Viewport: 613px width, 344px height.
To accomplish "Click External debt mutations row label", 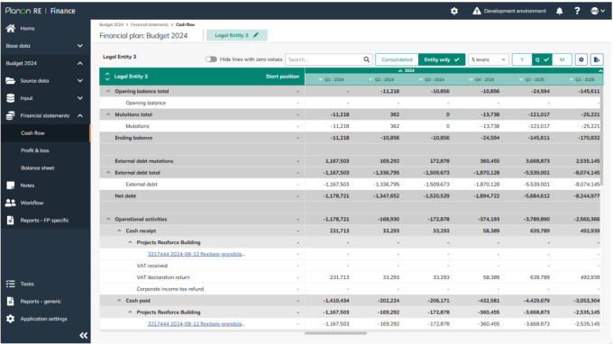I will 144,161.
